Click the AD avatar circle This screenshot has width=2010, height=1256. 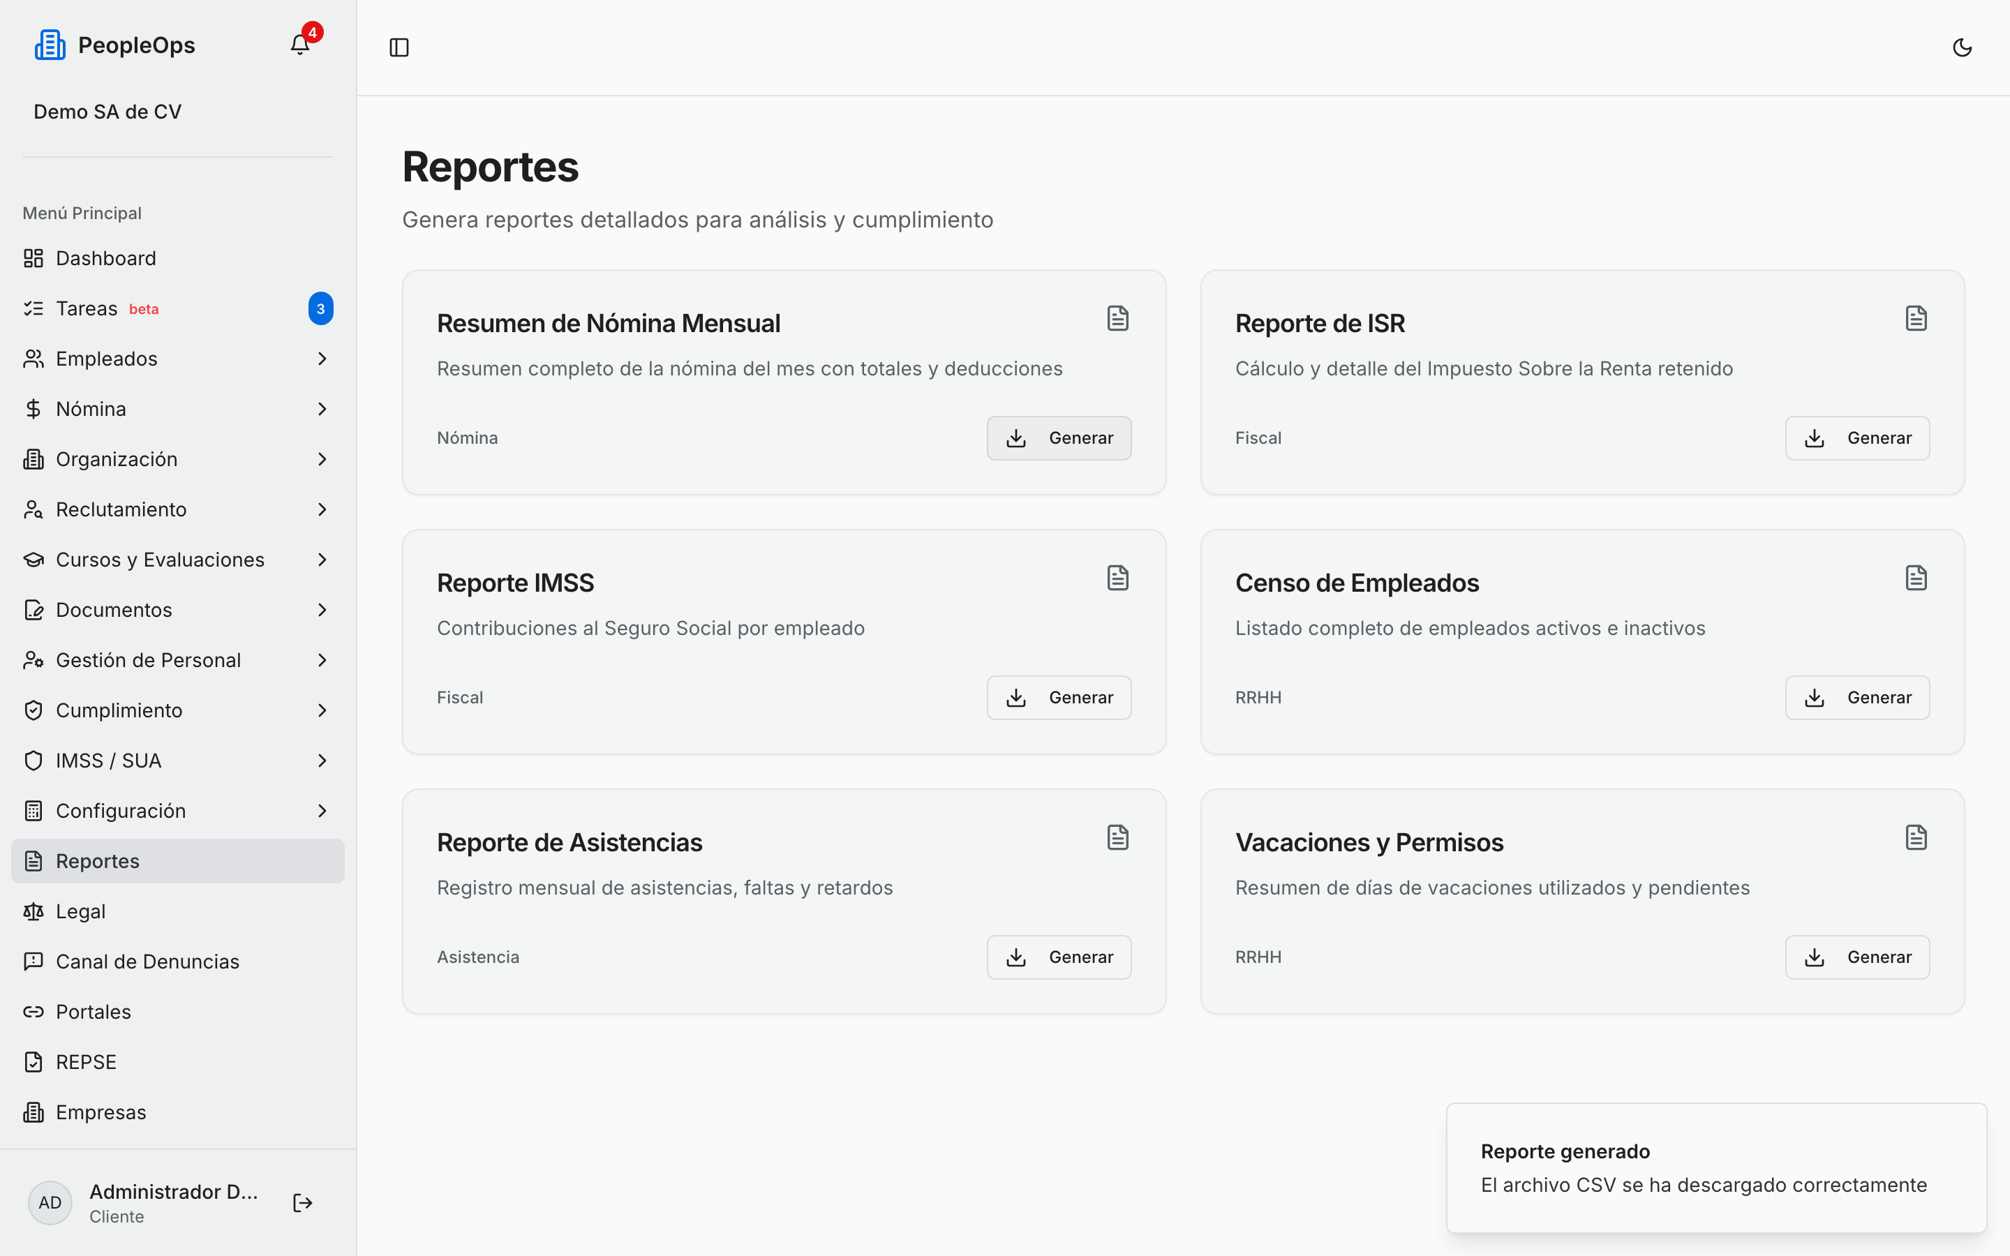click(50, 1203)
